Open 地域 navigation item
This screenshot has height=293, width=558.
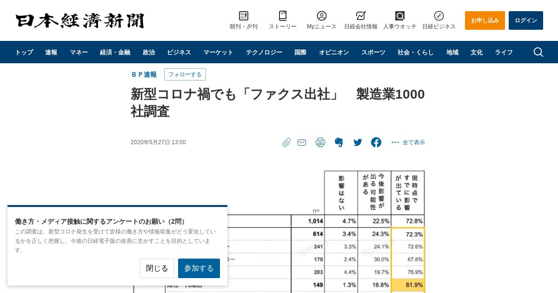[452, 52]
